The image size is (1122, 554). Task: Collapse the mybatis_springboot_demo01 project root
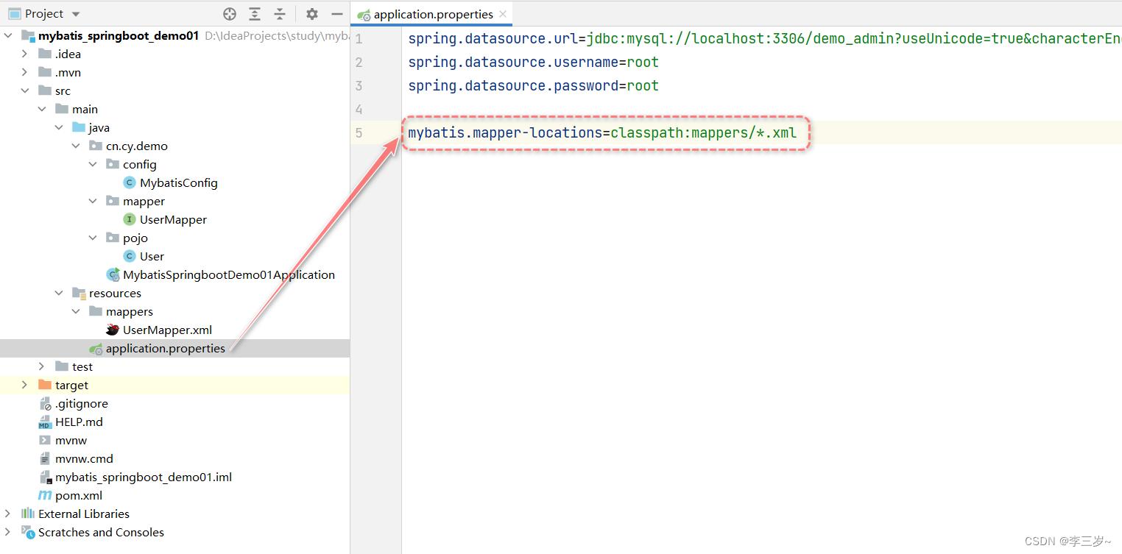[8, 35]
